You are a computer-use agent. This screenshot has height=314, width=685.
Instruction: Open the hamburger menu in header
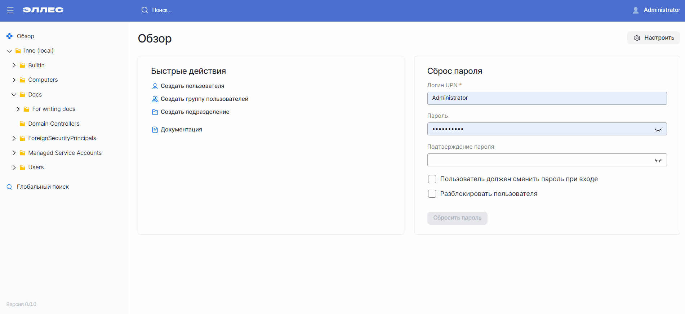pos(10,10)
